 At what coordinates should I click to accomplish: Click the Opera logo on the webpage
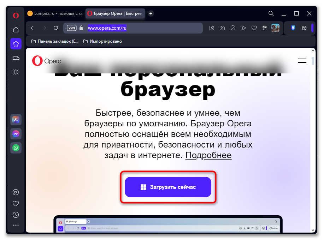[x=47, y=61]
